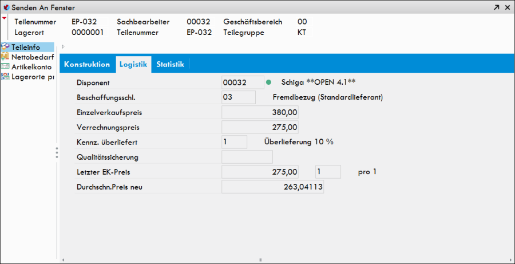Select the Logistik tab
Screen dimensions: 515x264
coord(133,64)
